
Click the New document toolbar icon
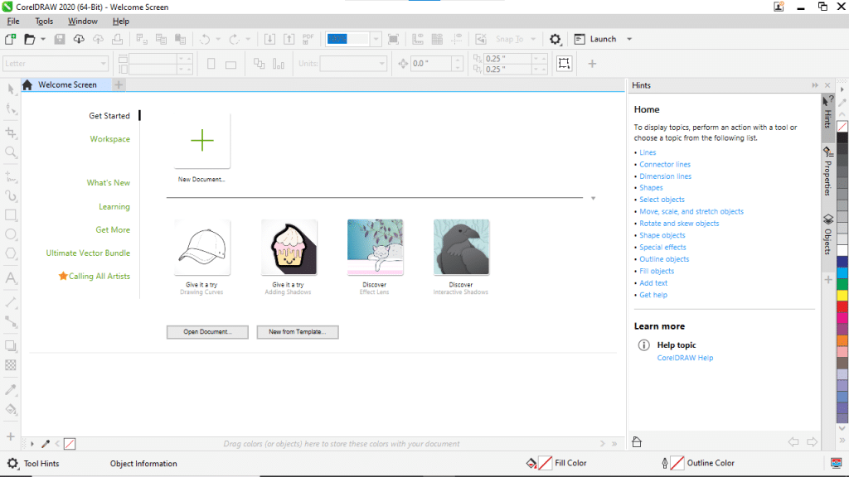[x=10, y=39]
